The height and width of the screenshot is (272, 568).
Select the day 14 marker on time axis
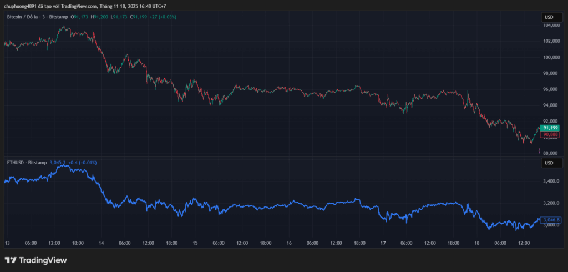point(102,243)
